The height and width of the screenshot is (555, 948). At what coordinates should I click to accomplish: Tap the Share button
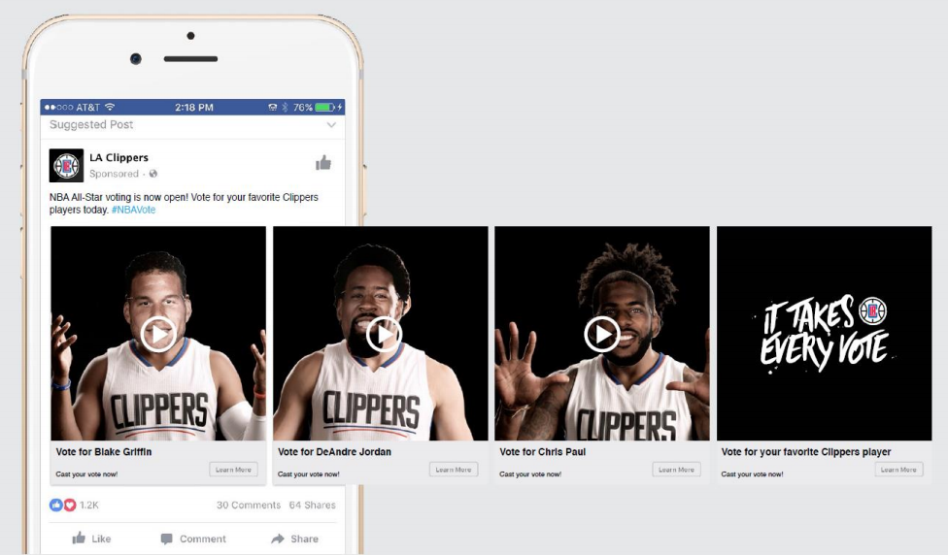pyautogui.click(x=295, y=539)
